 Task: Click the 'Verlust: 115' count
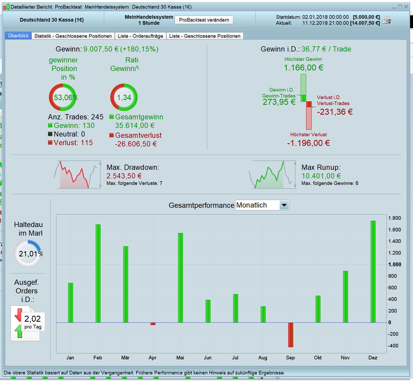[x=73, y=143]
